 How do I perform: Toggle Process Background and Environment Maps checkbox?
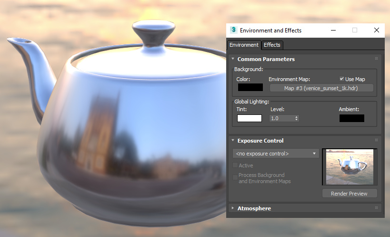click(235, 178)
